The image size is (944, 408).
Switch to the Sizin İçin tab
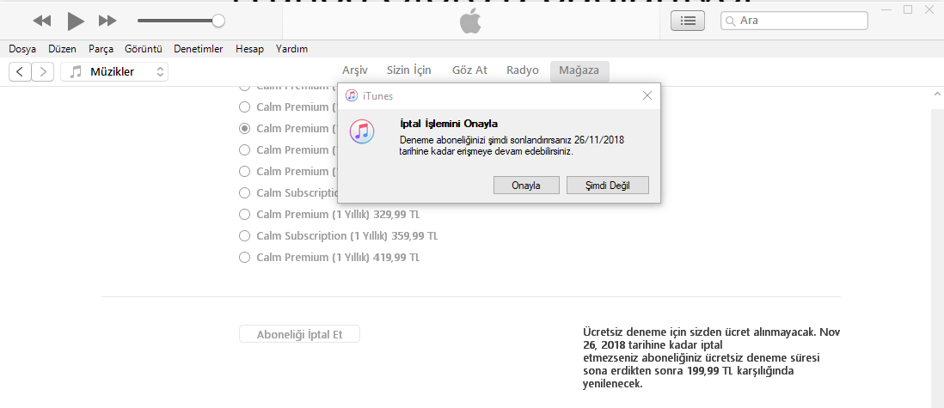click(408, 70)
